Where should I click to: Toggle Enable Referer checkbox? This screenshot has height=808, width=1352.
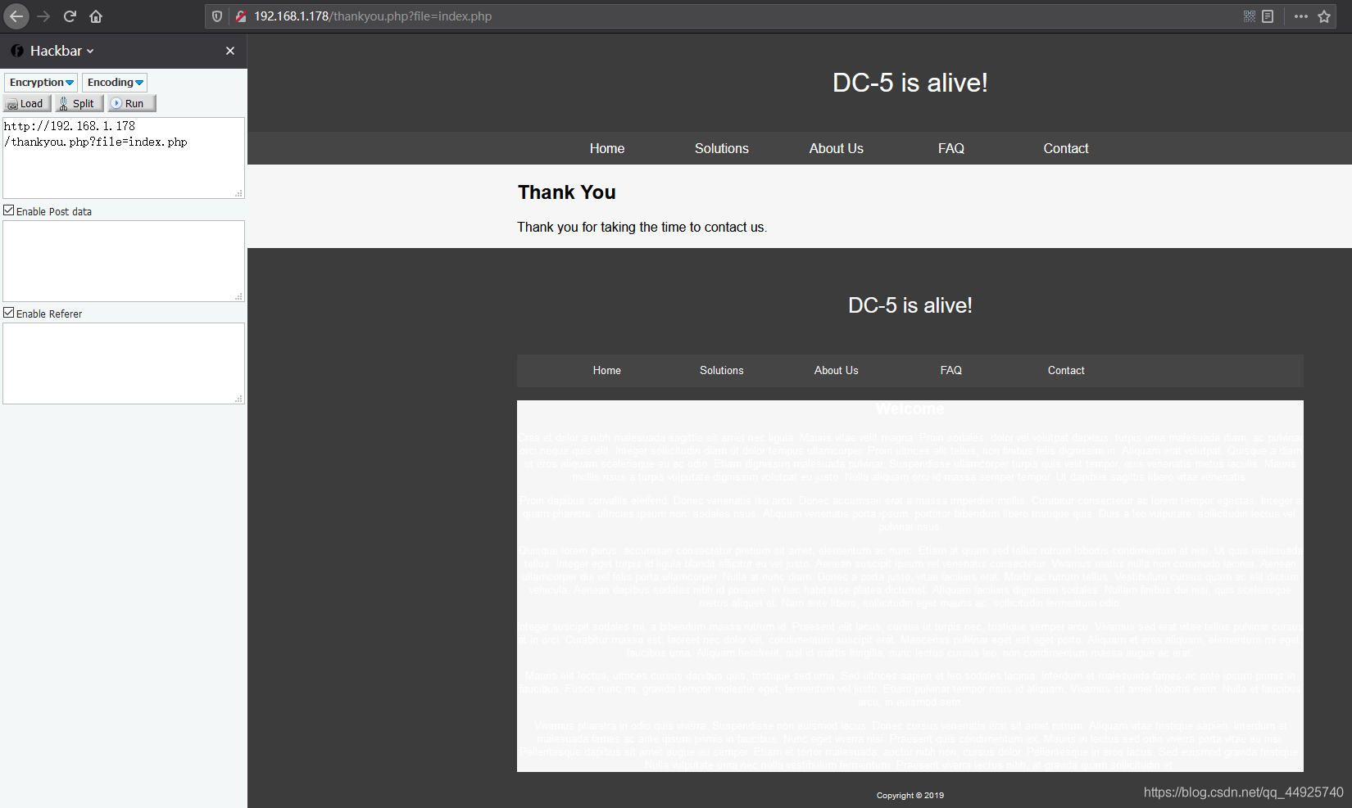(9, 313)
